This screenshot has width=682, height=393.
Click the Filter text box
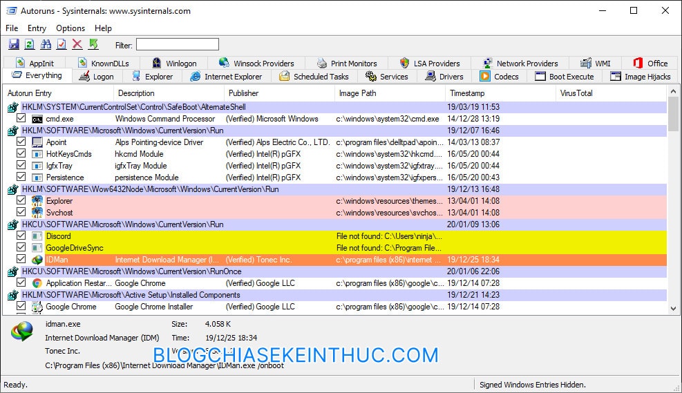[178, 44]
